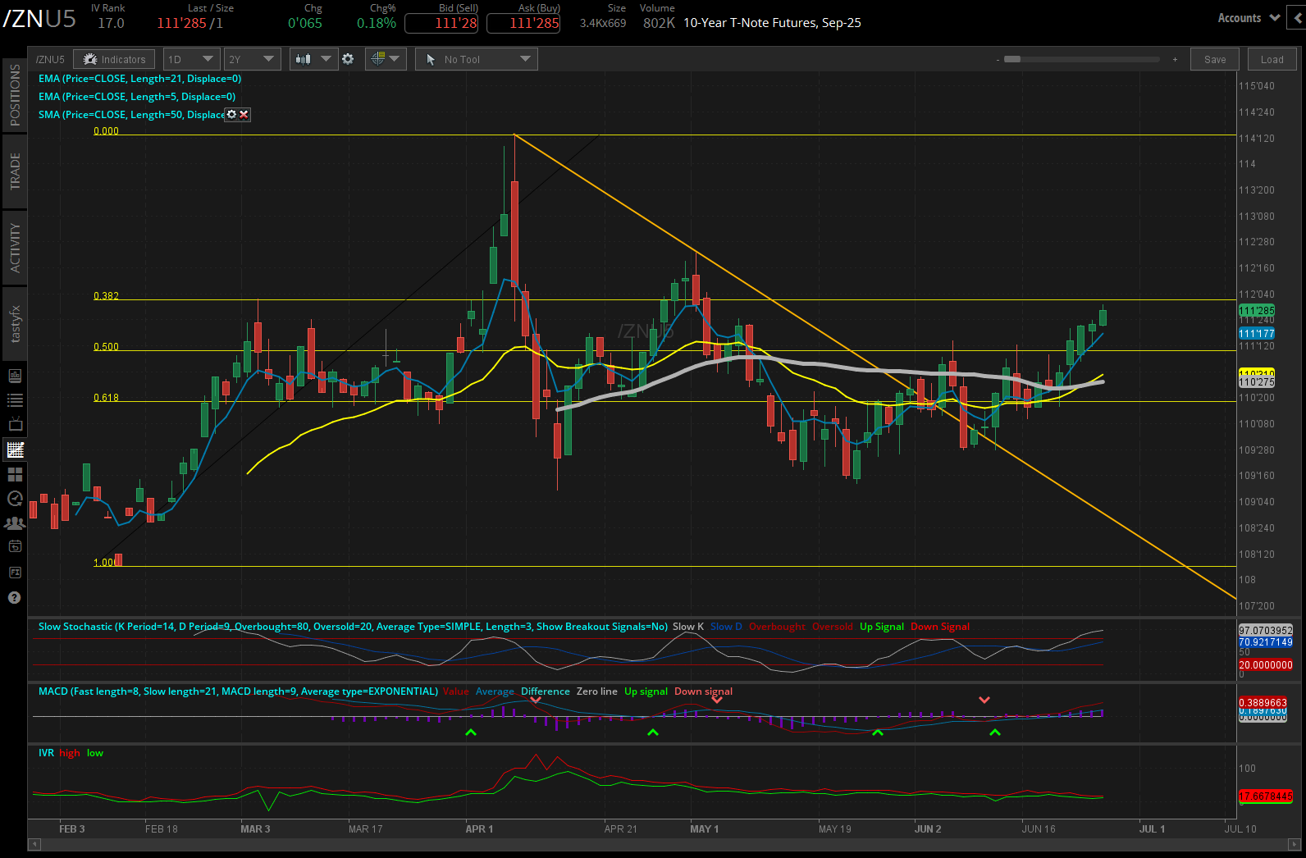Open the candlestick chart type dropdown
Viewport: 1306px width, 858px height.
point(313,59)
